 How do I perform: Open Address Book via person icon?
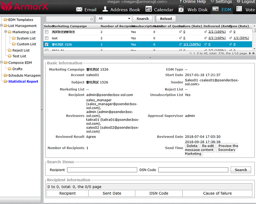105,9
